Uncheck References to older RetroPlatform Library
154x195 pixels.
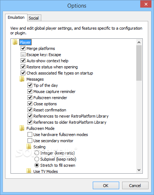tap(30, 122)
